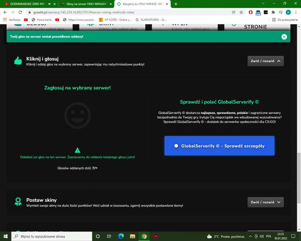Click the smiley face vote icon
This screenshot has width=301, height=241.
point(77,115)
